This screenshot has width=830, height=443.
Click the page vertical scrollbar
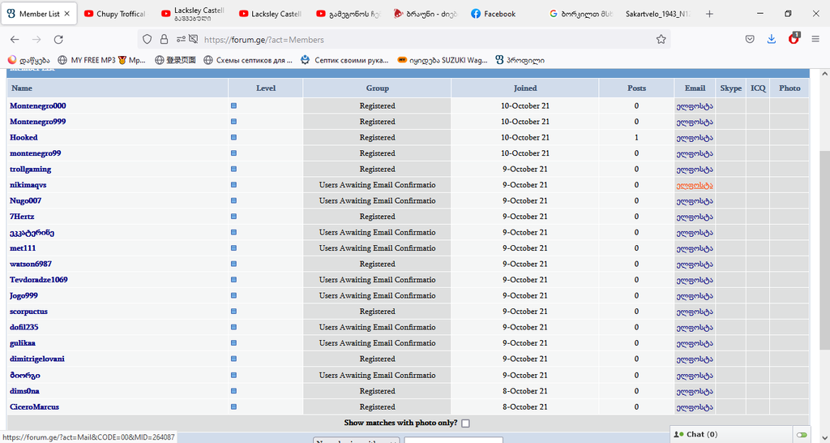point(824,249)
